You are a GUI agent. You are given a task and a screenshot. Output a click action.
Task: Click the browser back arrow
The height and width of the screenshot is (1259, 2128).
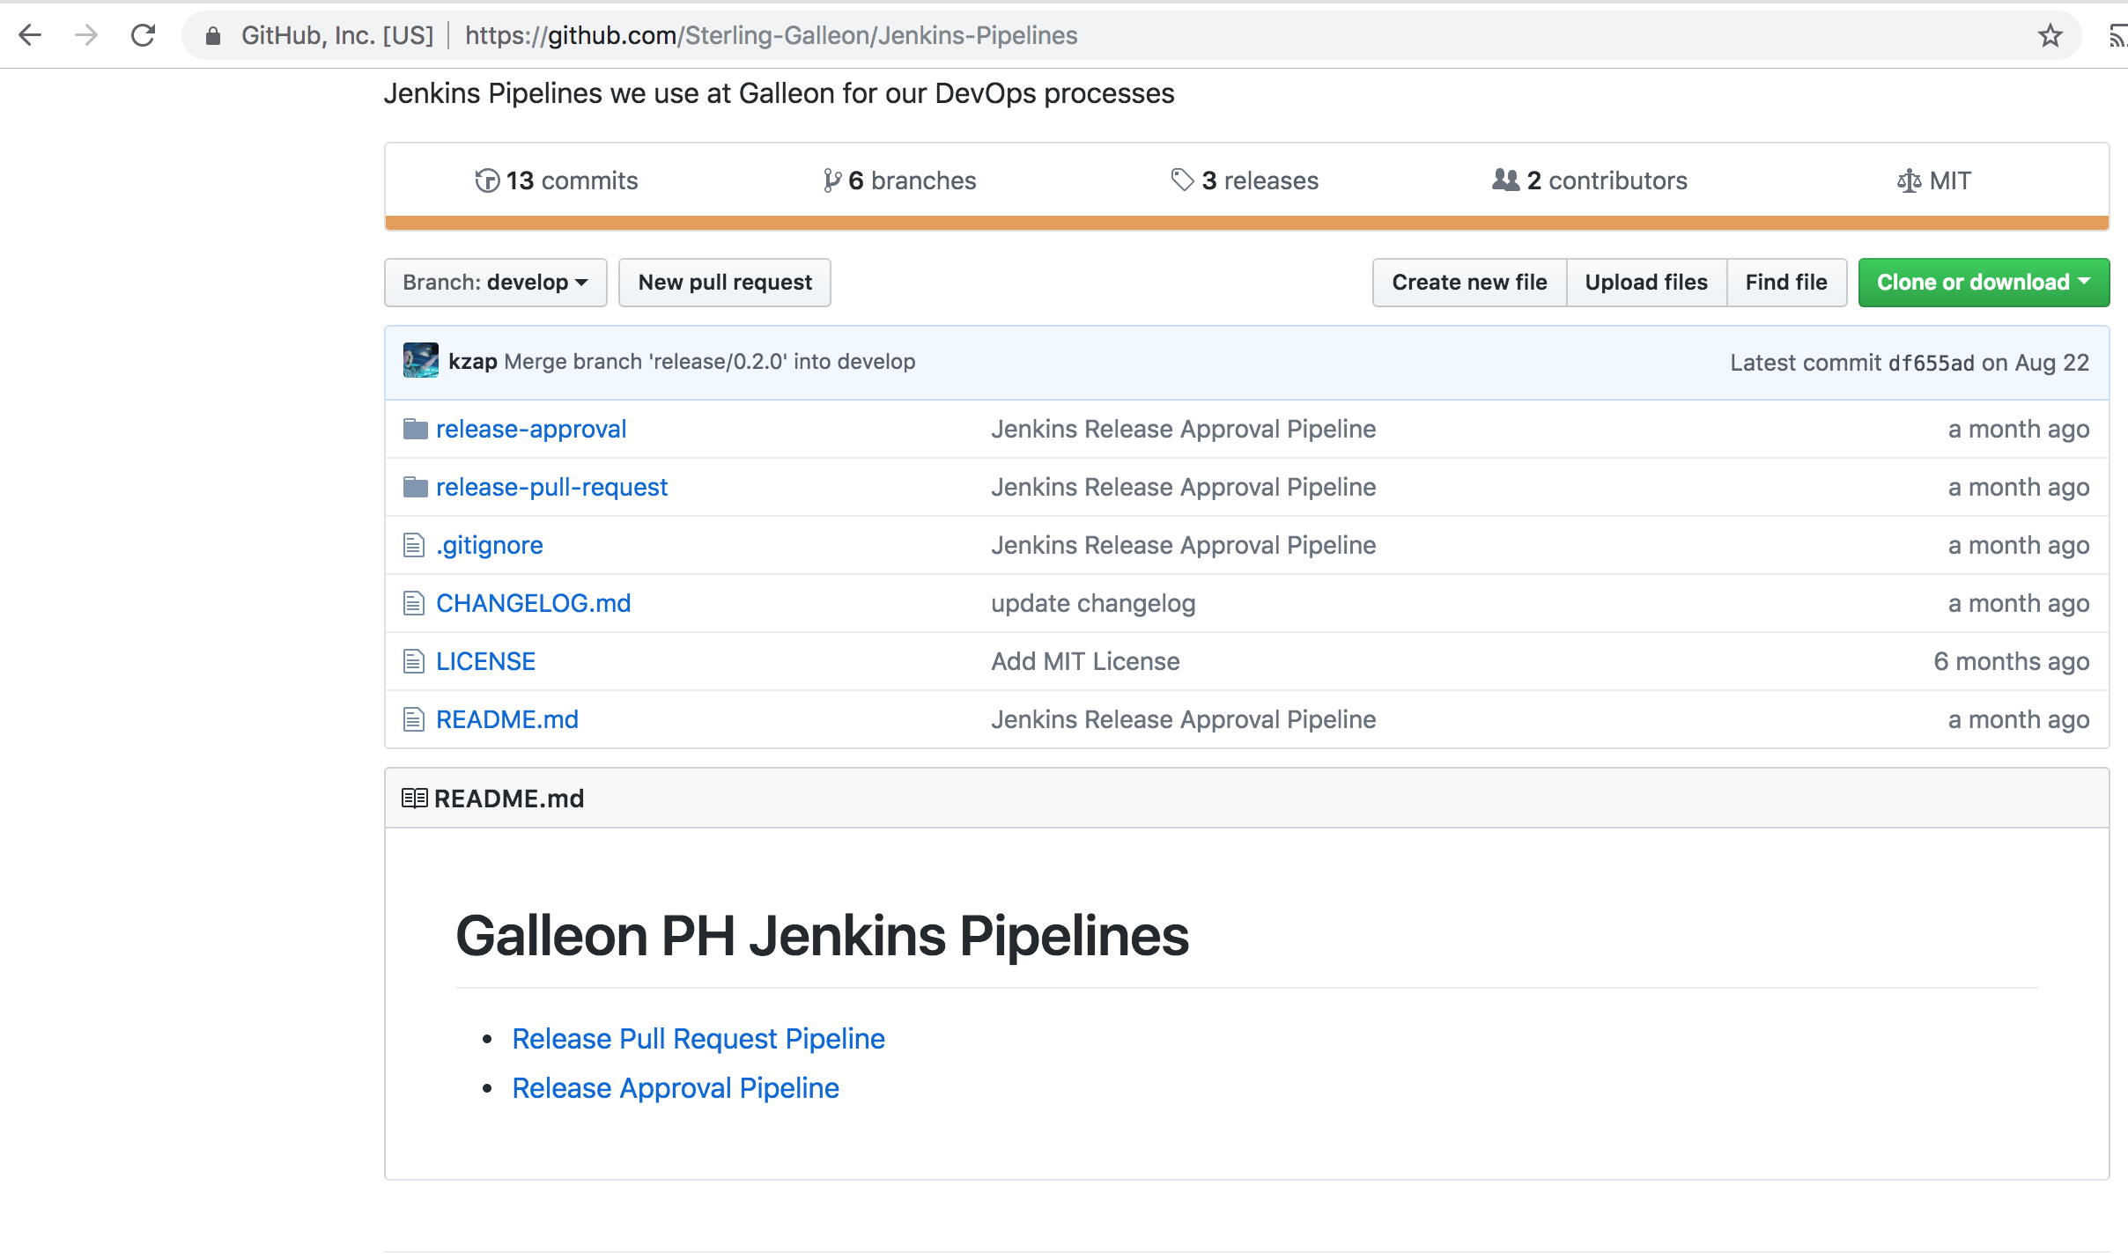coord(30,35)
